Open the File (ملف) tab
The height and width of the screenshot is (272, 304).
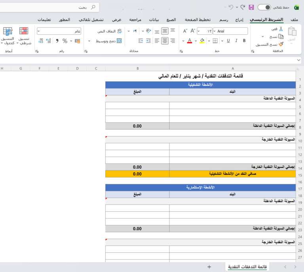pyautogui.click(x=294, y=20)
